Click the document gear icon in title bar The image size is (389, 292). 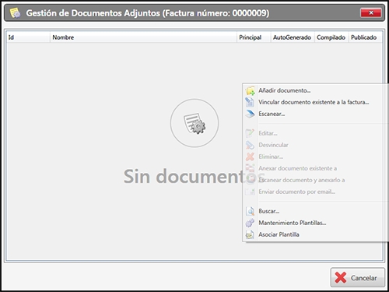tap(15, 13)
